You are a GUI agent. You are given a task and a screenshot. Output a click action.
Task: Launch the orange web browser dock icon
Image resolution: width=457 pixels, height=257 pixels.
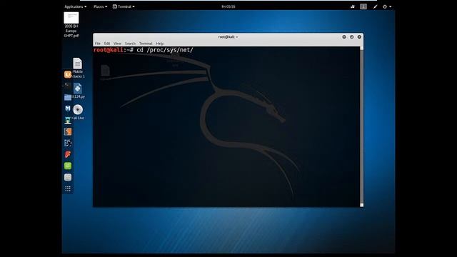(x=68, y=74)
